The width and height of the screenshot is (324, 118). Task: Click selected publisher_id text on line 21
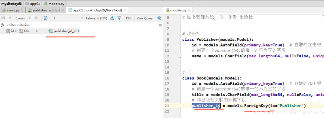coord(206,106)
